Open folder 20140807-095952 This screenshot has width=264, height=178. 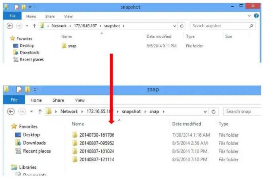click(x=96, y=143)
